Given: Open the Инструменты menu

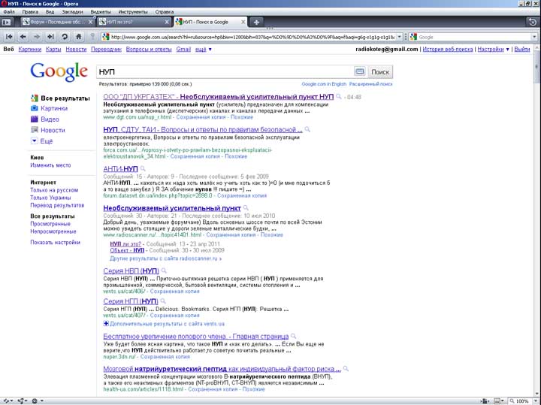Looking at the screenshot, I should pos(133,12).
